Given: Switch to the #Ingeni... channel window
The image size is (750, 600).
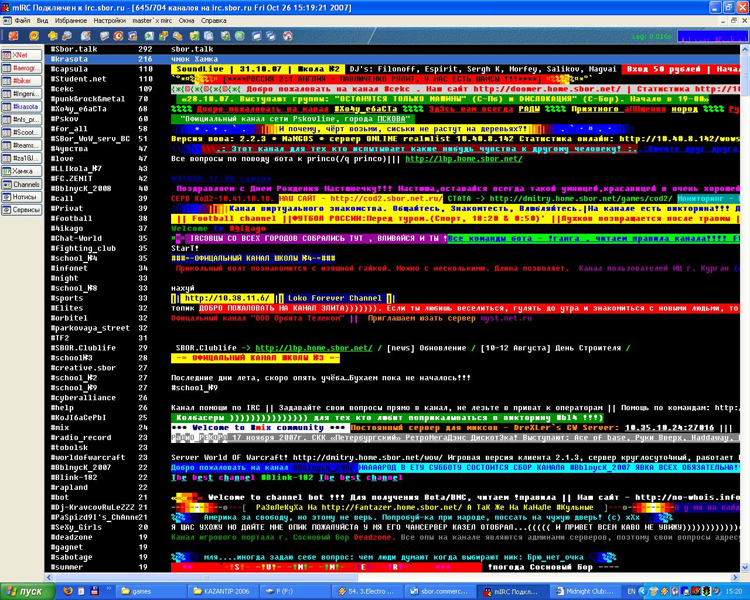Looking at the screenshot, I should point(22,94).
